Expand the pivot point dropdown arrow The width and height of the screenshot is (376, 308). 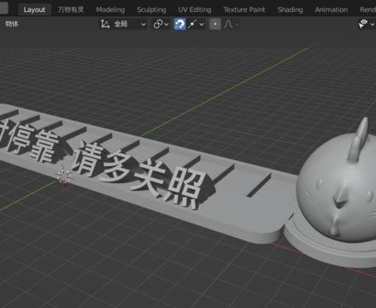point(167,24)
